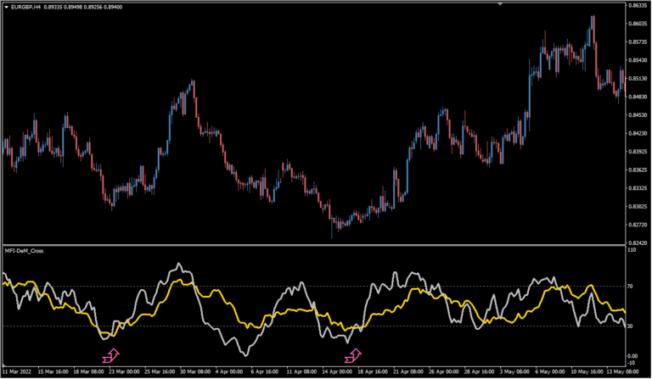Click the pink arrow near 18 Apr

pos(352,353)
